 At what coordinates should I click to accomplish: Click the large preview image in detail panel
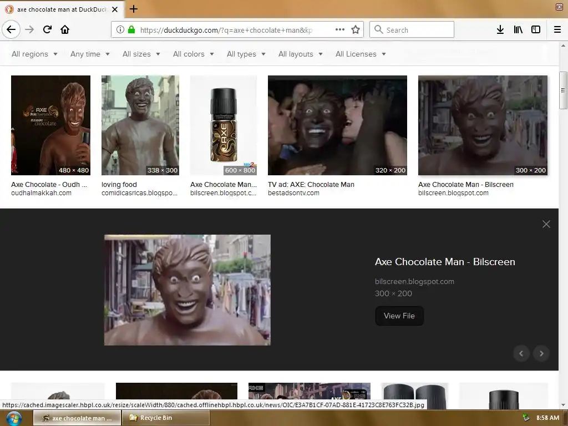(x=187, y=290)
